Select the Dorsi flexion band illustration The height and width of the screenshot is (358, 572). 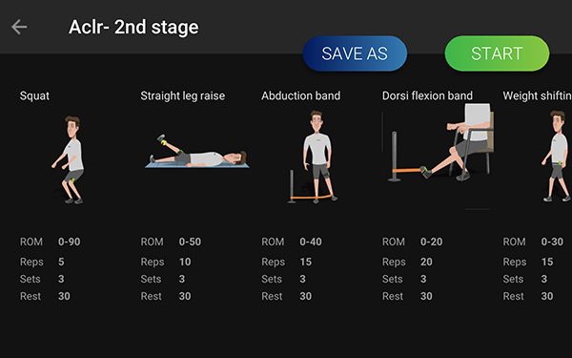pos(438,142)
